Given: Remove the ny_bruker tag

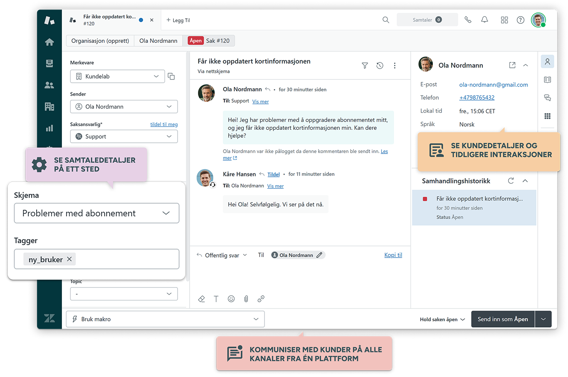Looking at the screenshot, I should 69,259.
